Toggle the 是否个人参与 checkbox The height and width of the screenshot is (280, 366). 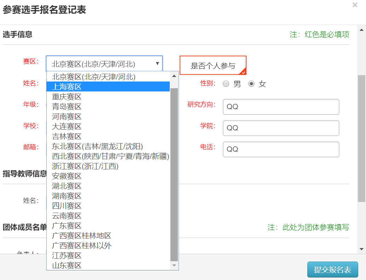(213, 66)
